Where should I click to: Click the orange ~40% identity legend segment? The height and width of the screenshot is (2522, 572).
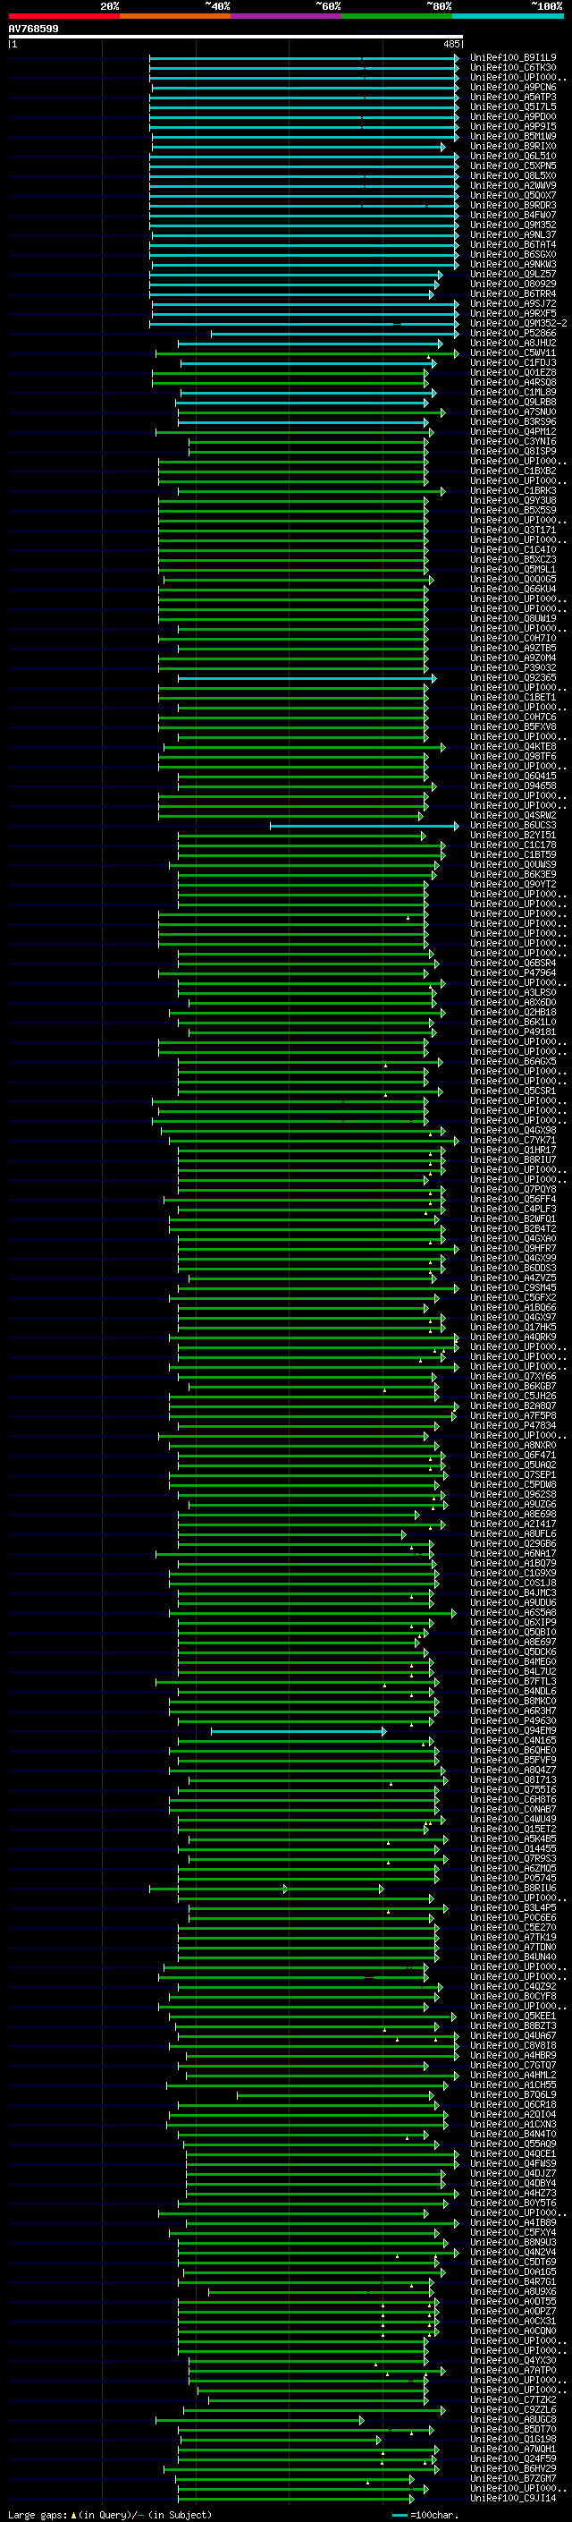pyautogui.click(x=175, y=16)
